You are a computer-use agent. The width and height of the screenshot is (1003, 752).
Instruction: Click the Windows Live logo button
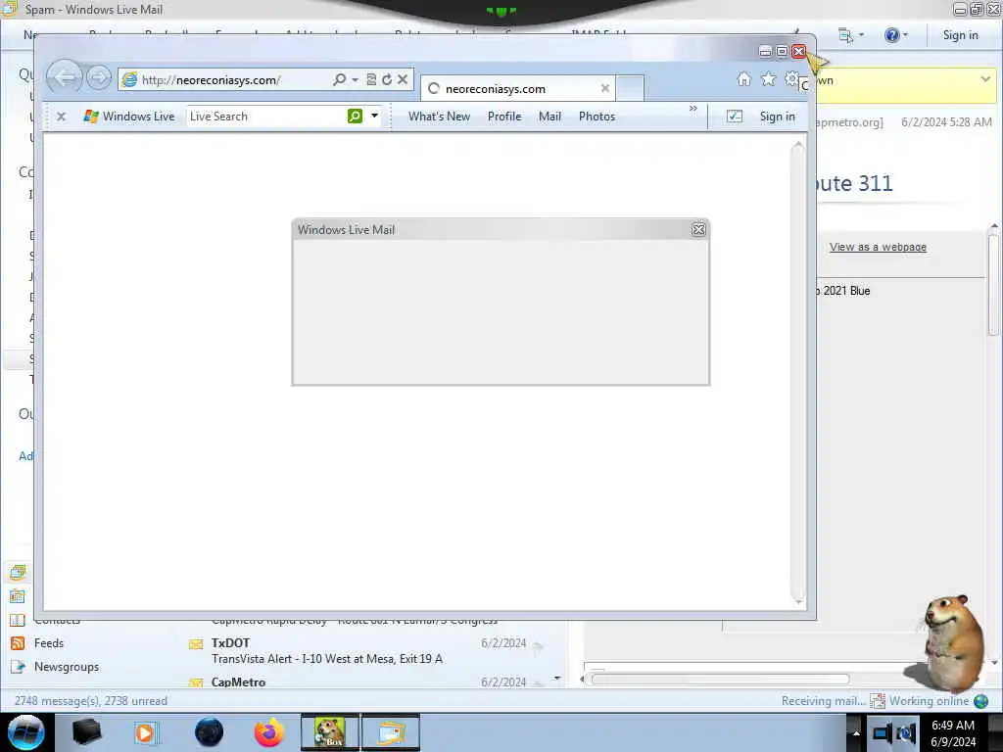129,117
